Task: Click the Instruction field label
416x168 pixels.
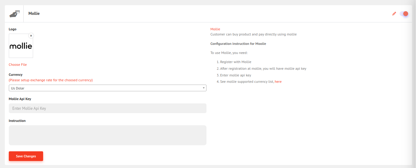Action: tap(17, 121)
